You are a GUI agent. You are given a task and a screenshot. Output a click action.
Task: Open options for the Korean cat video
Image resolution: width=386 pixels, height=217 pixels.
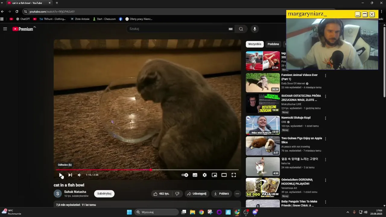click(325, 159)
